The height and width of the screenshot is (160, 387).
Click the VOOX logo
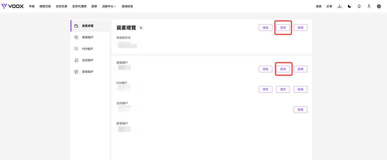click(12, 6)
